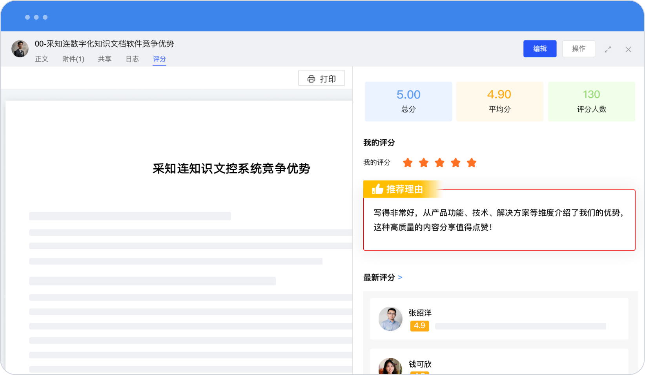Expand the 最新评分 list with arrow
645x375 pixels.
pos(400,277)
